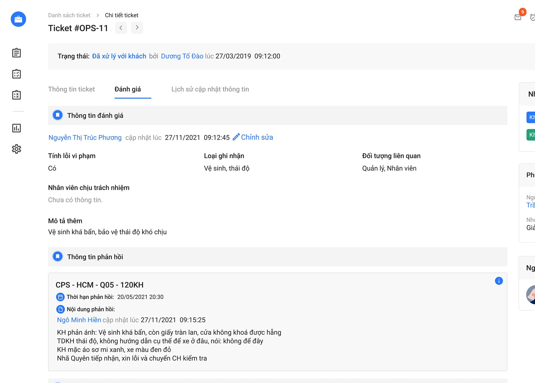Open Lịch sử cập nhật thông tin tab
535x383 pixels.
pyautogui.click(x=210, y=89)
